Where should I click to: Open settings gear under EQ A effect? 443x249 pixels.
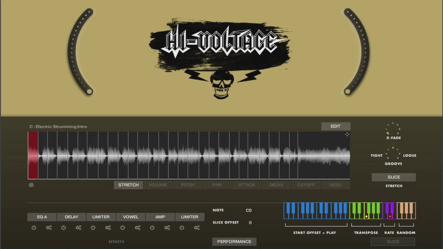pyautogui.click(x=49, y=228)
